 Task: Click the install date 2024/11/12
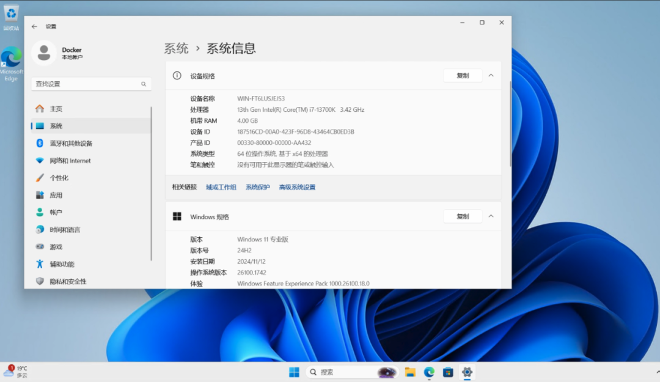click(251, 262)
